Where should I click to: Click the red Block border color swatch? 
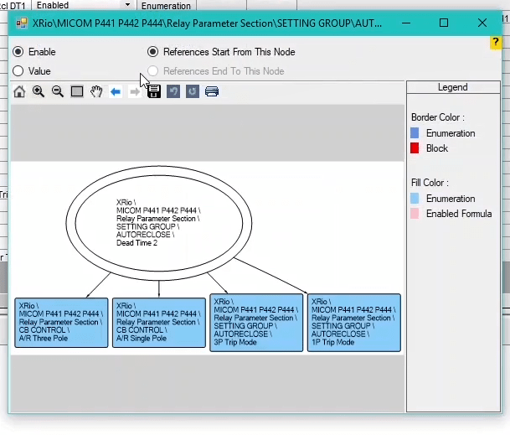415,148
